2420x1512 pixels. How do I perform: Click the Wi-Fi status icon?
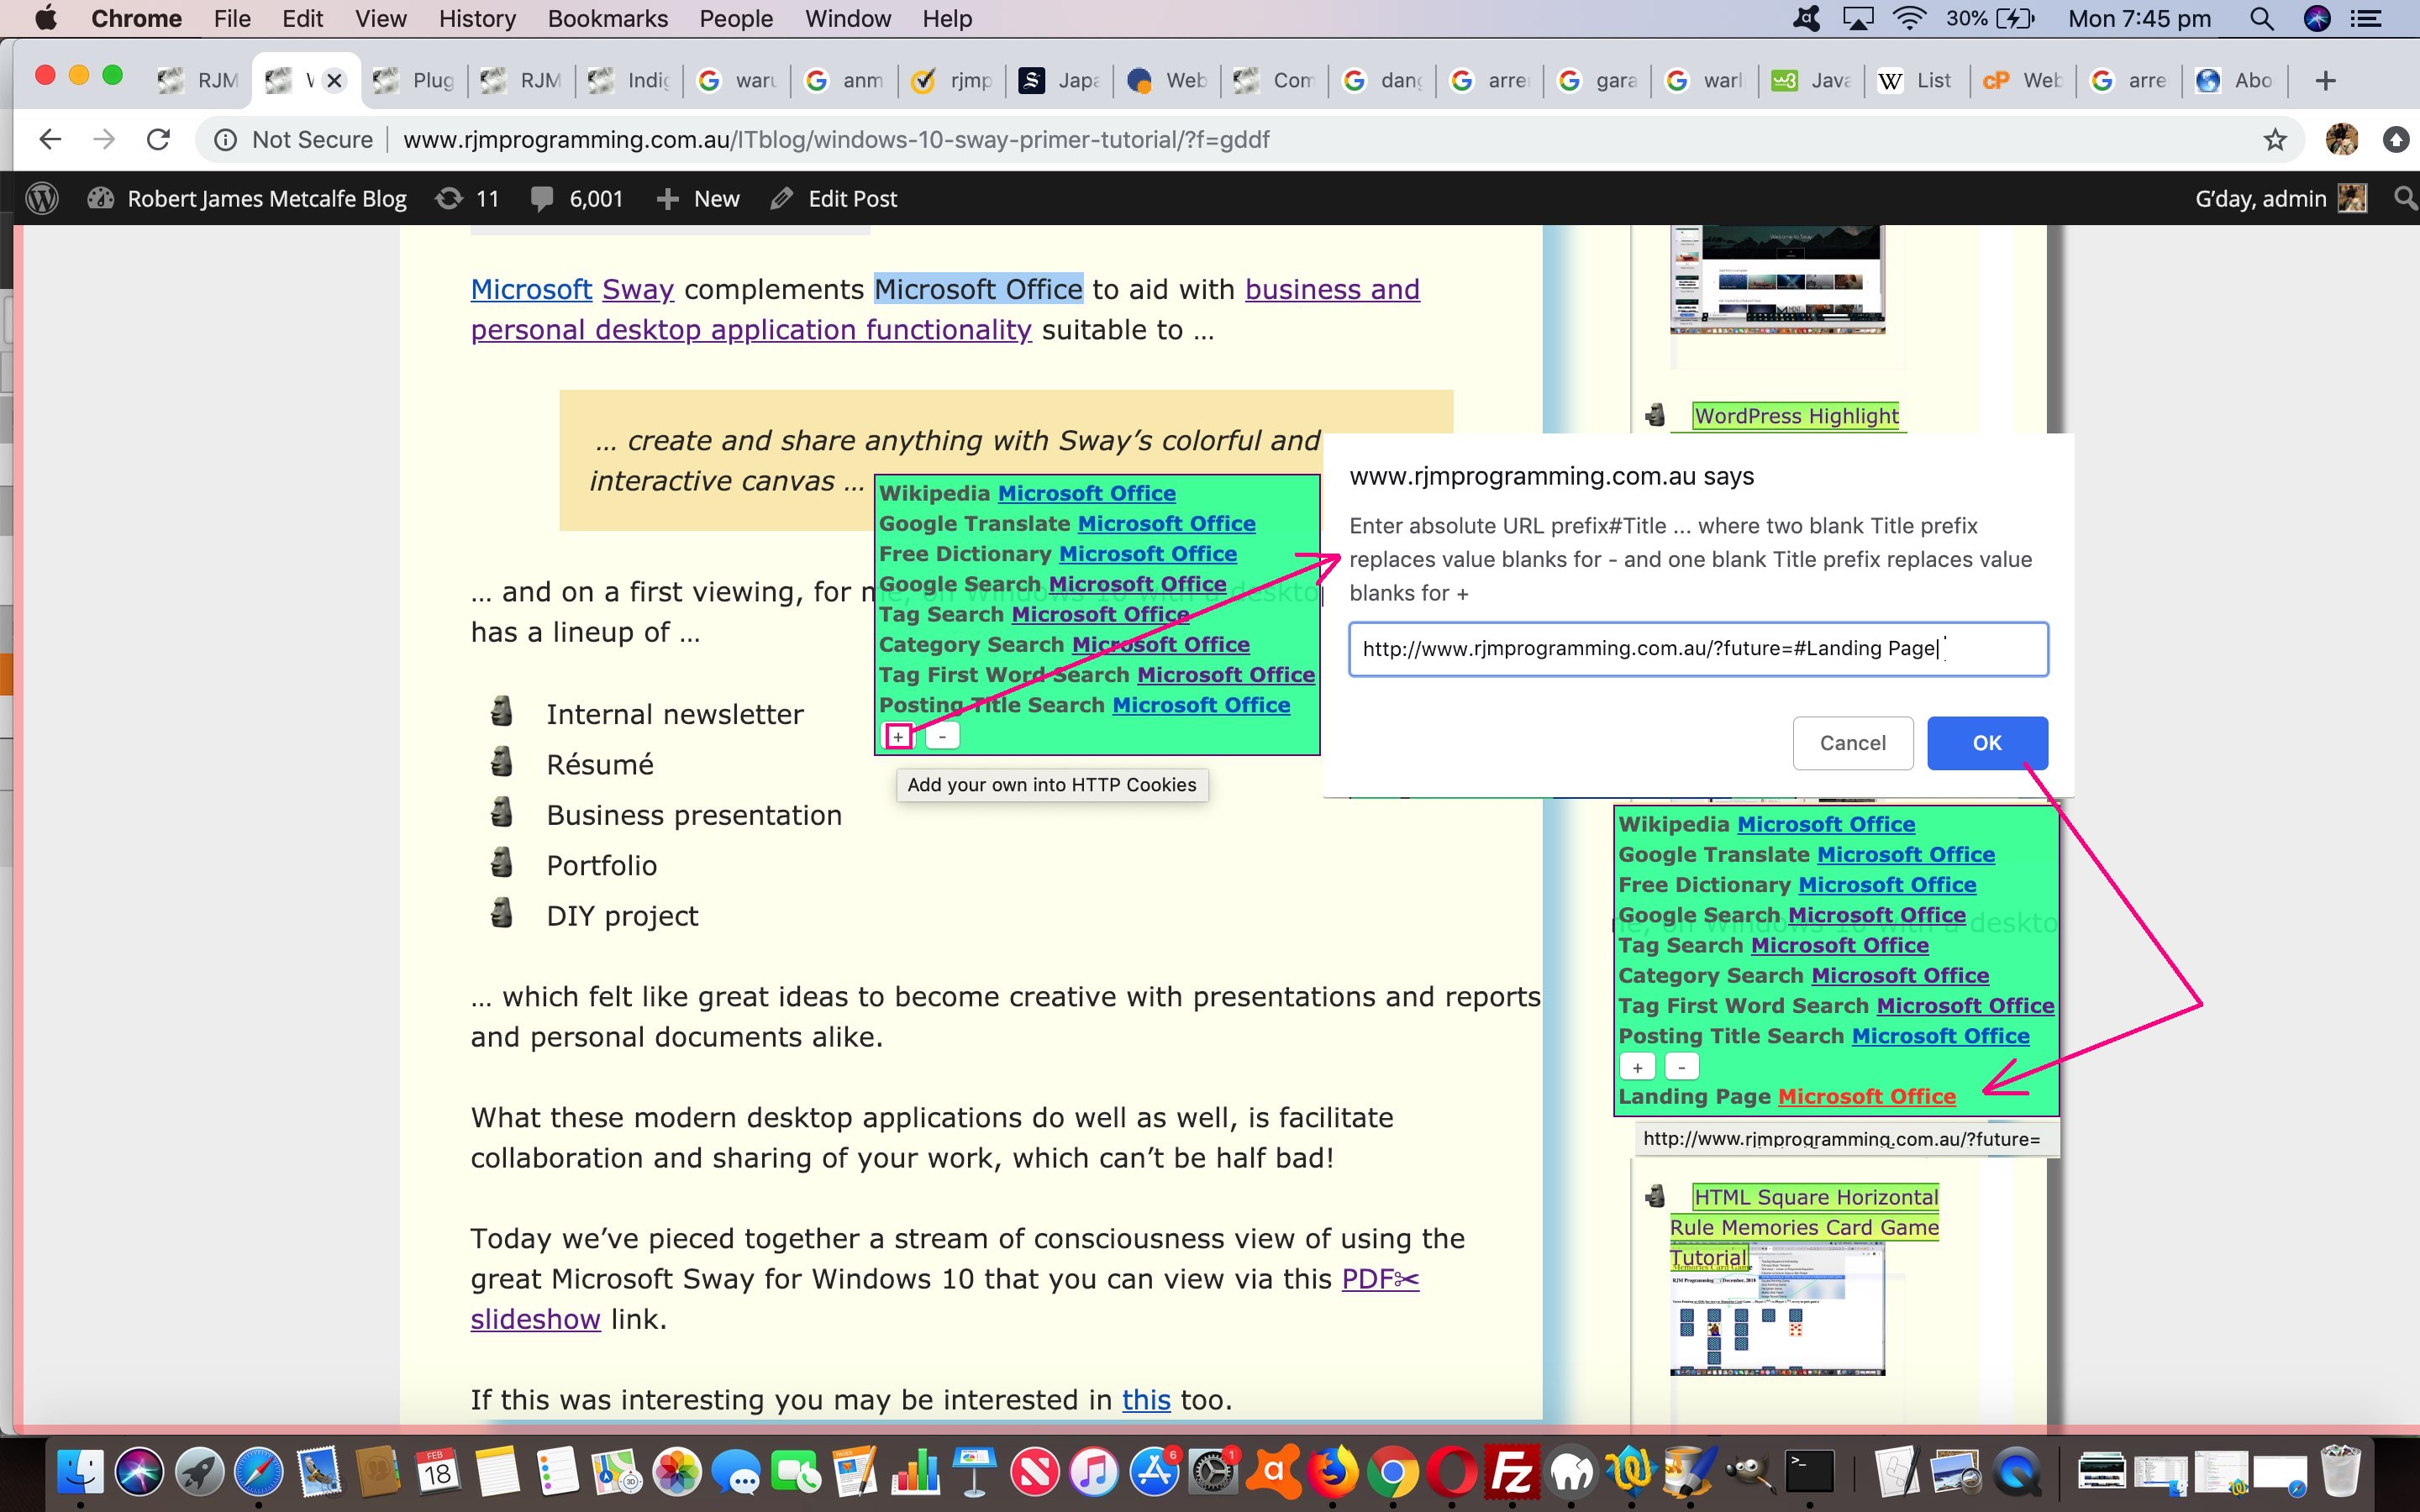pos(1909,18)
